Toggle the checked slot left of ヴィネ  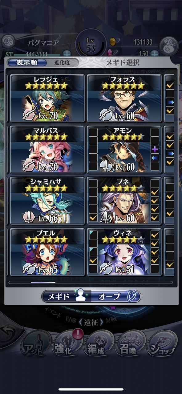(93, 260)
